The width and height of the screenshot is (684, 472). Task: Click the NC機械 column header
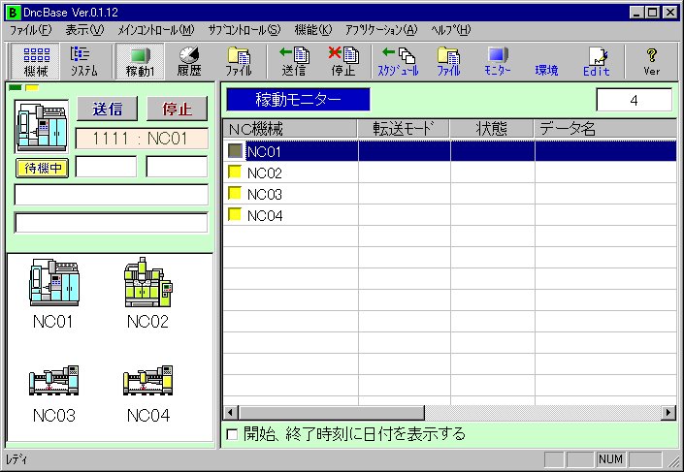click(290, 129)
